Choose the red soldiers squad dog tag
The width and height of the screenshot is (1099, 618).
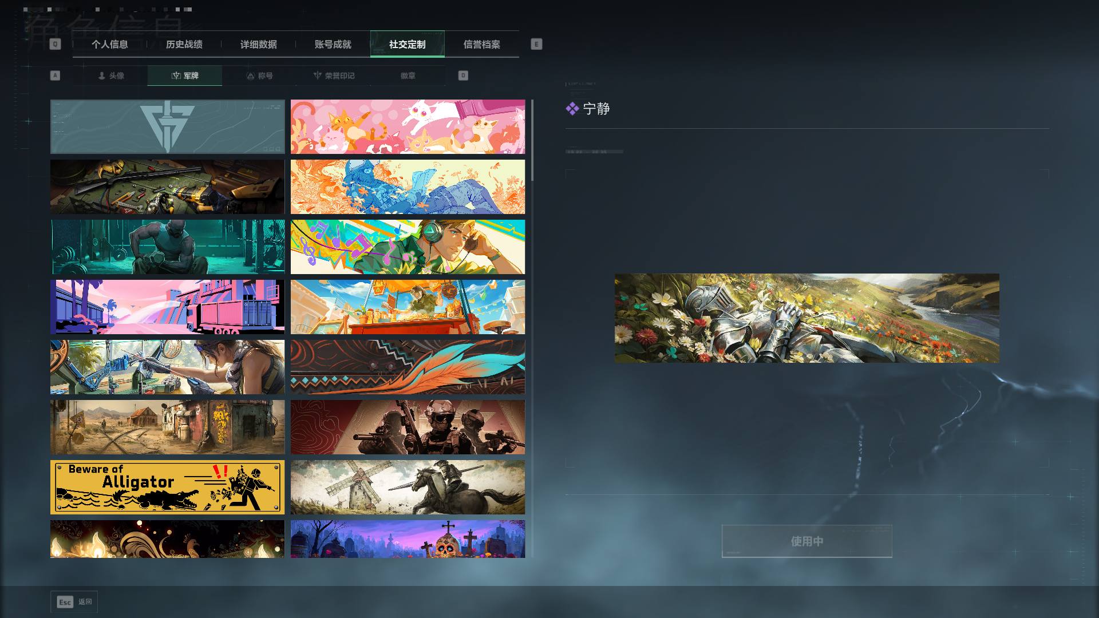408,427
